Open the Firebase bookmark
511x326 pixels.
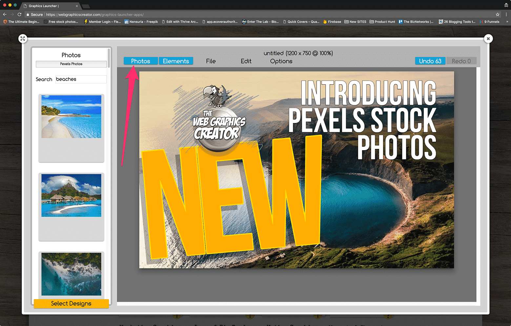tap(332, 22)
